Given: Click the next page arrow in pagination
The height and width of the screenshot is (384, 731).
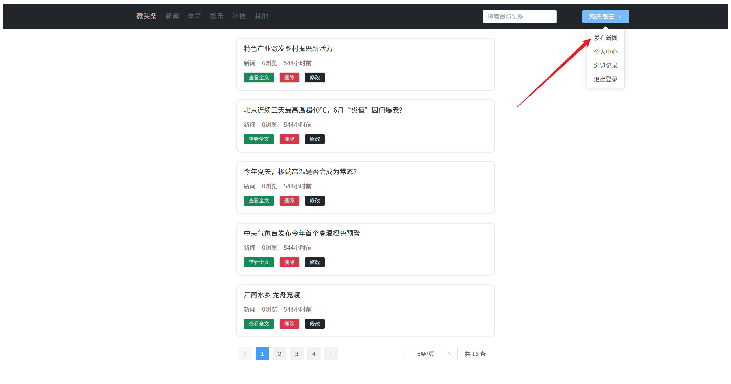Looking at the screenshot, I should (331, 353).
